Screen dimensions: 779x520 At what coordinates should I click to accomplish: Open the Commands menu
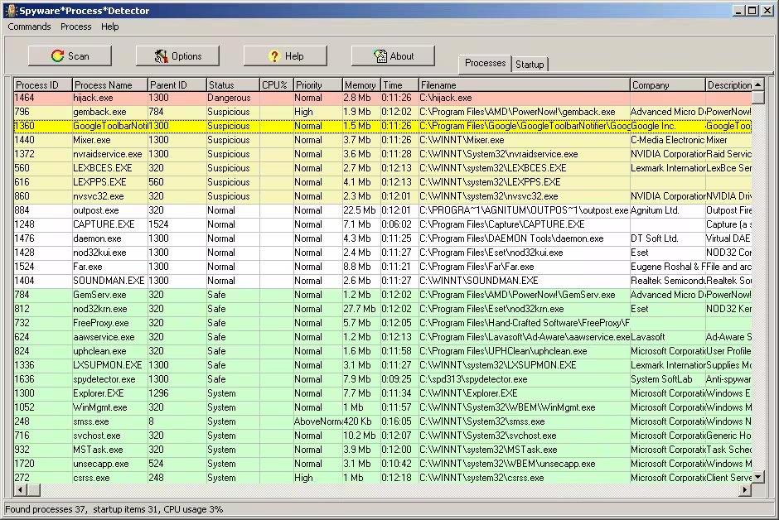point(29,26)
